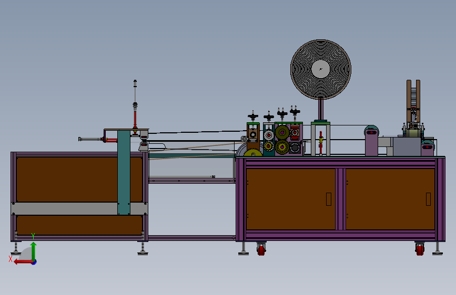Select the black circular motor housing
The height and width of the screenshot is (295, 456).
(x=295, y=148)
